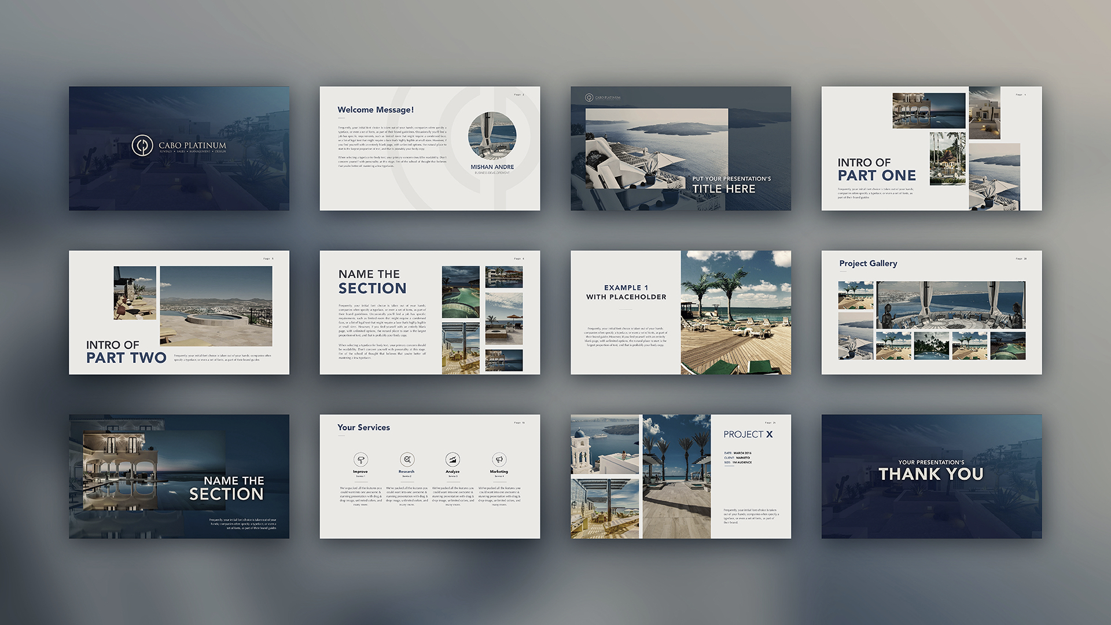Click the paint roller Improve icon
1111x625 pixels.
(360, 459)
